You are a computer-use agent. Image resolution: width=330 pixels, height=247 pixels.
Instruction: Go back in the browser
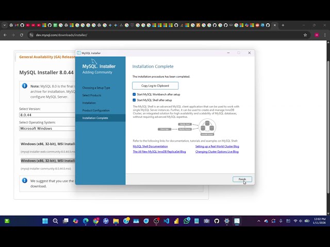coord(5,35)
